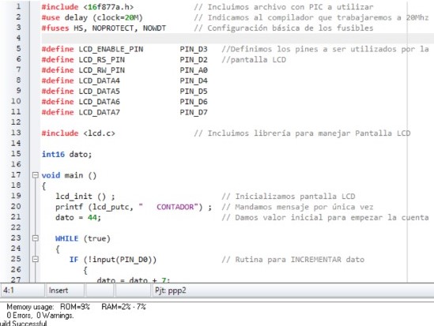This screenshot has width=434, height=326.
Task: Click the #include <lcd.c> line
Action: (x=78, y=133)
